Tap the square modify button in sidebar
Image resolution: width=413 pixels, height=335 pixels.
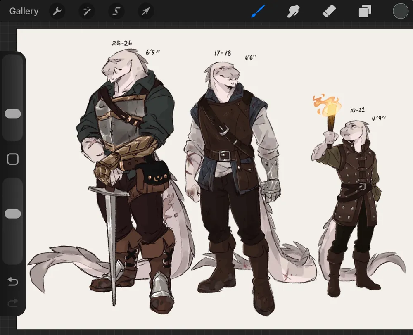coord(13,159)
